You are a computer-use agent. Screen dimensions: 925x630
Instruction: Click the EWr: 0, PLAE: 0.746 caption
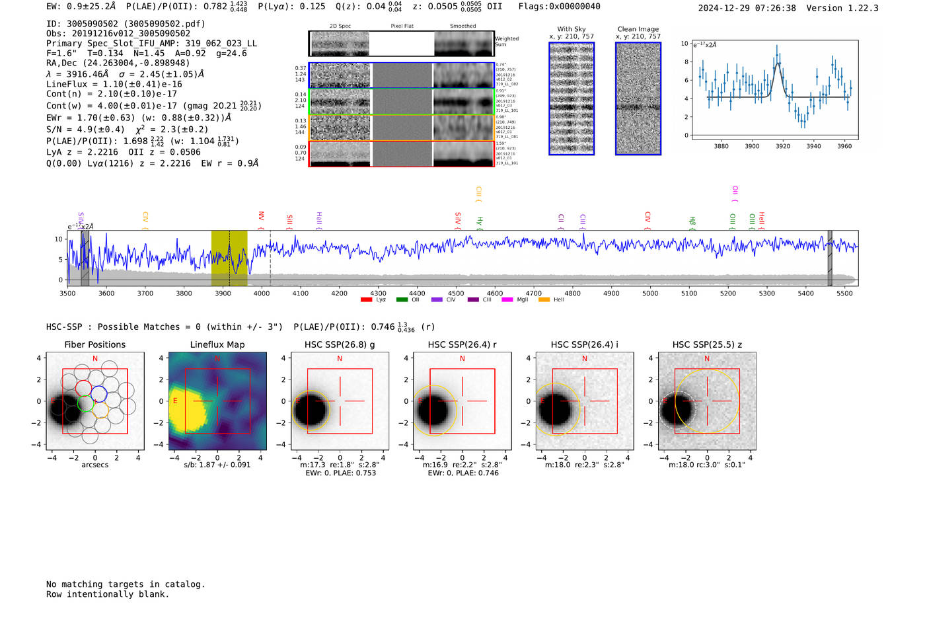(x=462, y=473)
